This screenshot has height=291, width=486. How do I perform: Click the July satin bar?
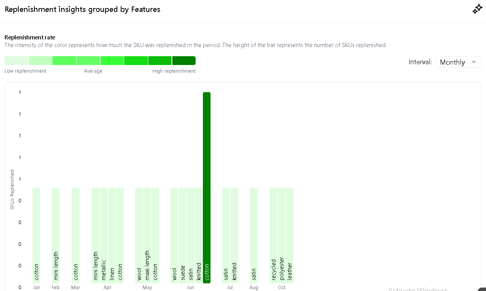point(226,235)
